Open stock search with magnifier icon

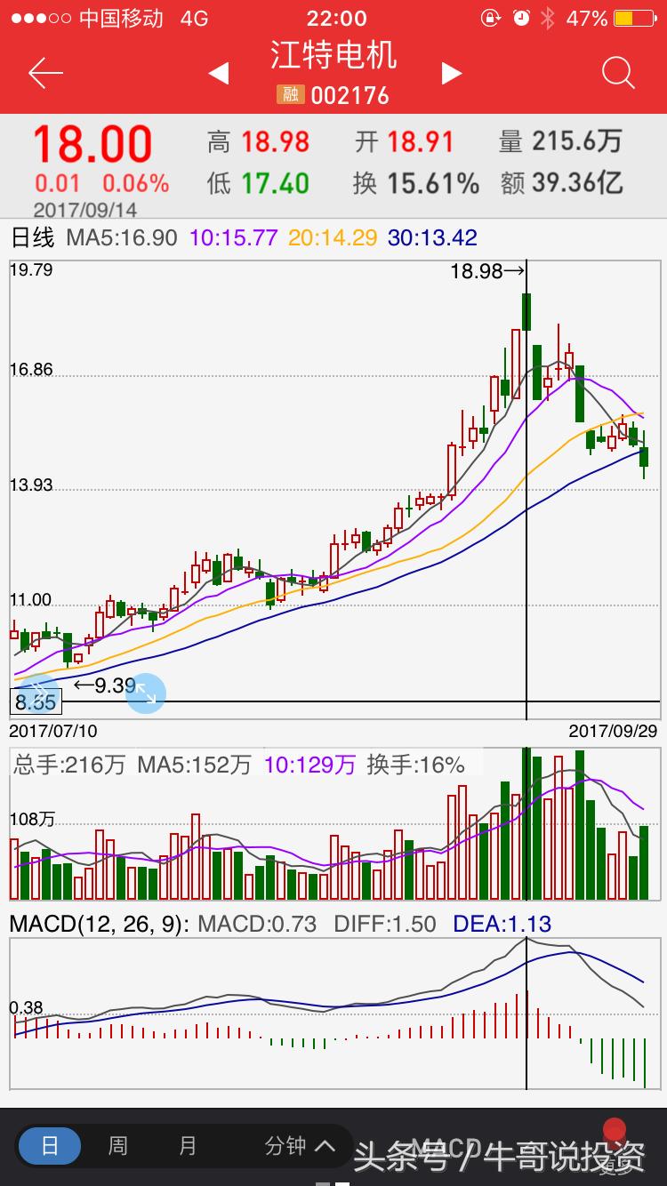618,74
